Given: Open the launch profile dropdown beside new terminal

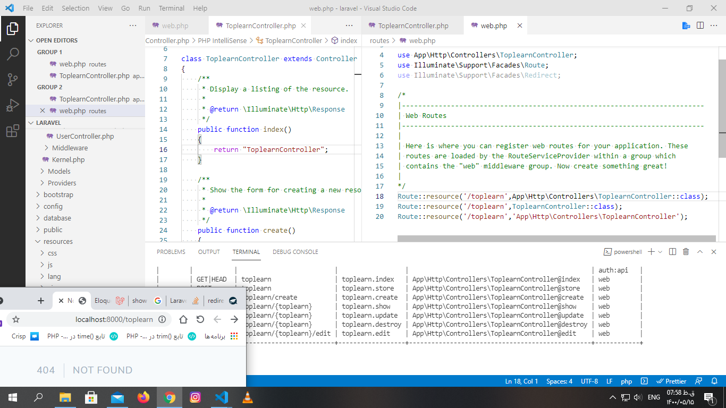Looking at the screenshot, I should 660,252.
